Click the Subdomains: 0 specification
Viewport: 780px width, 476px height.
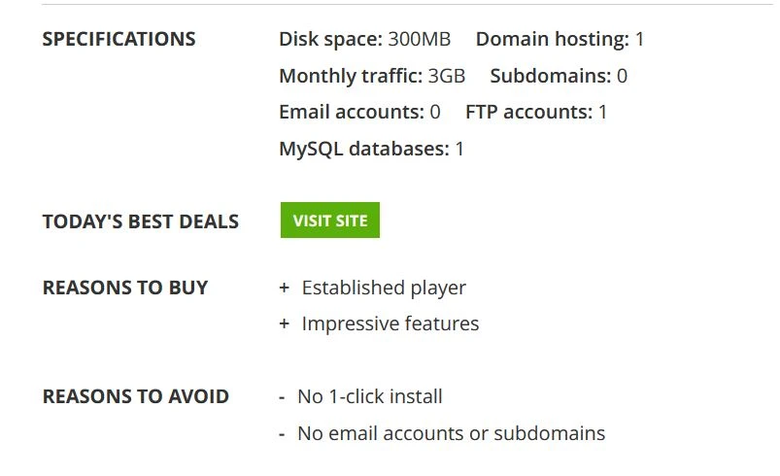point(559,76)
